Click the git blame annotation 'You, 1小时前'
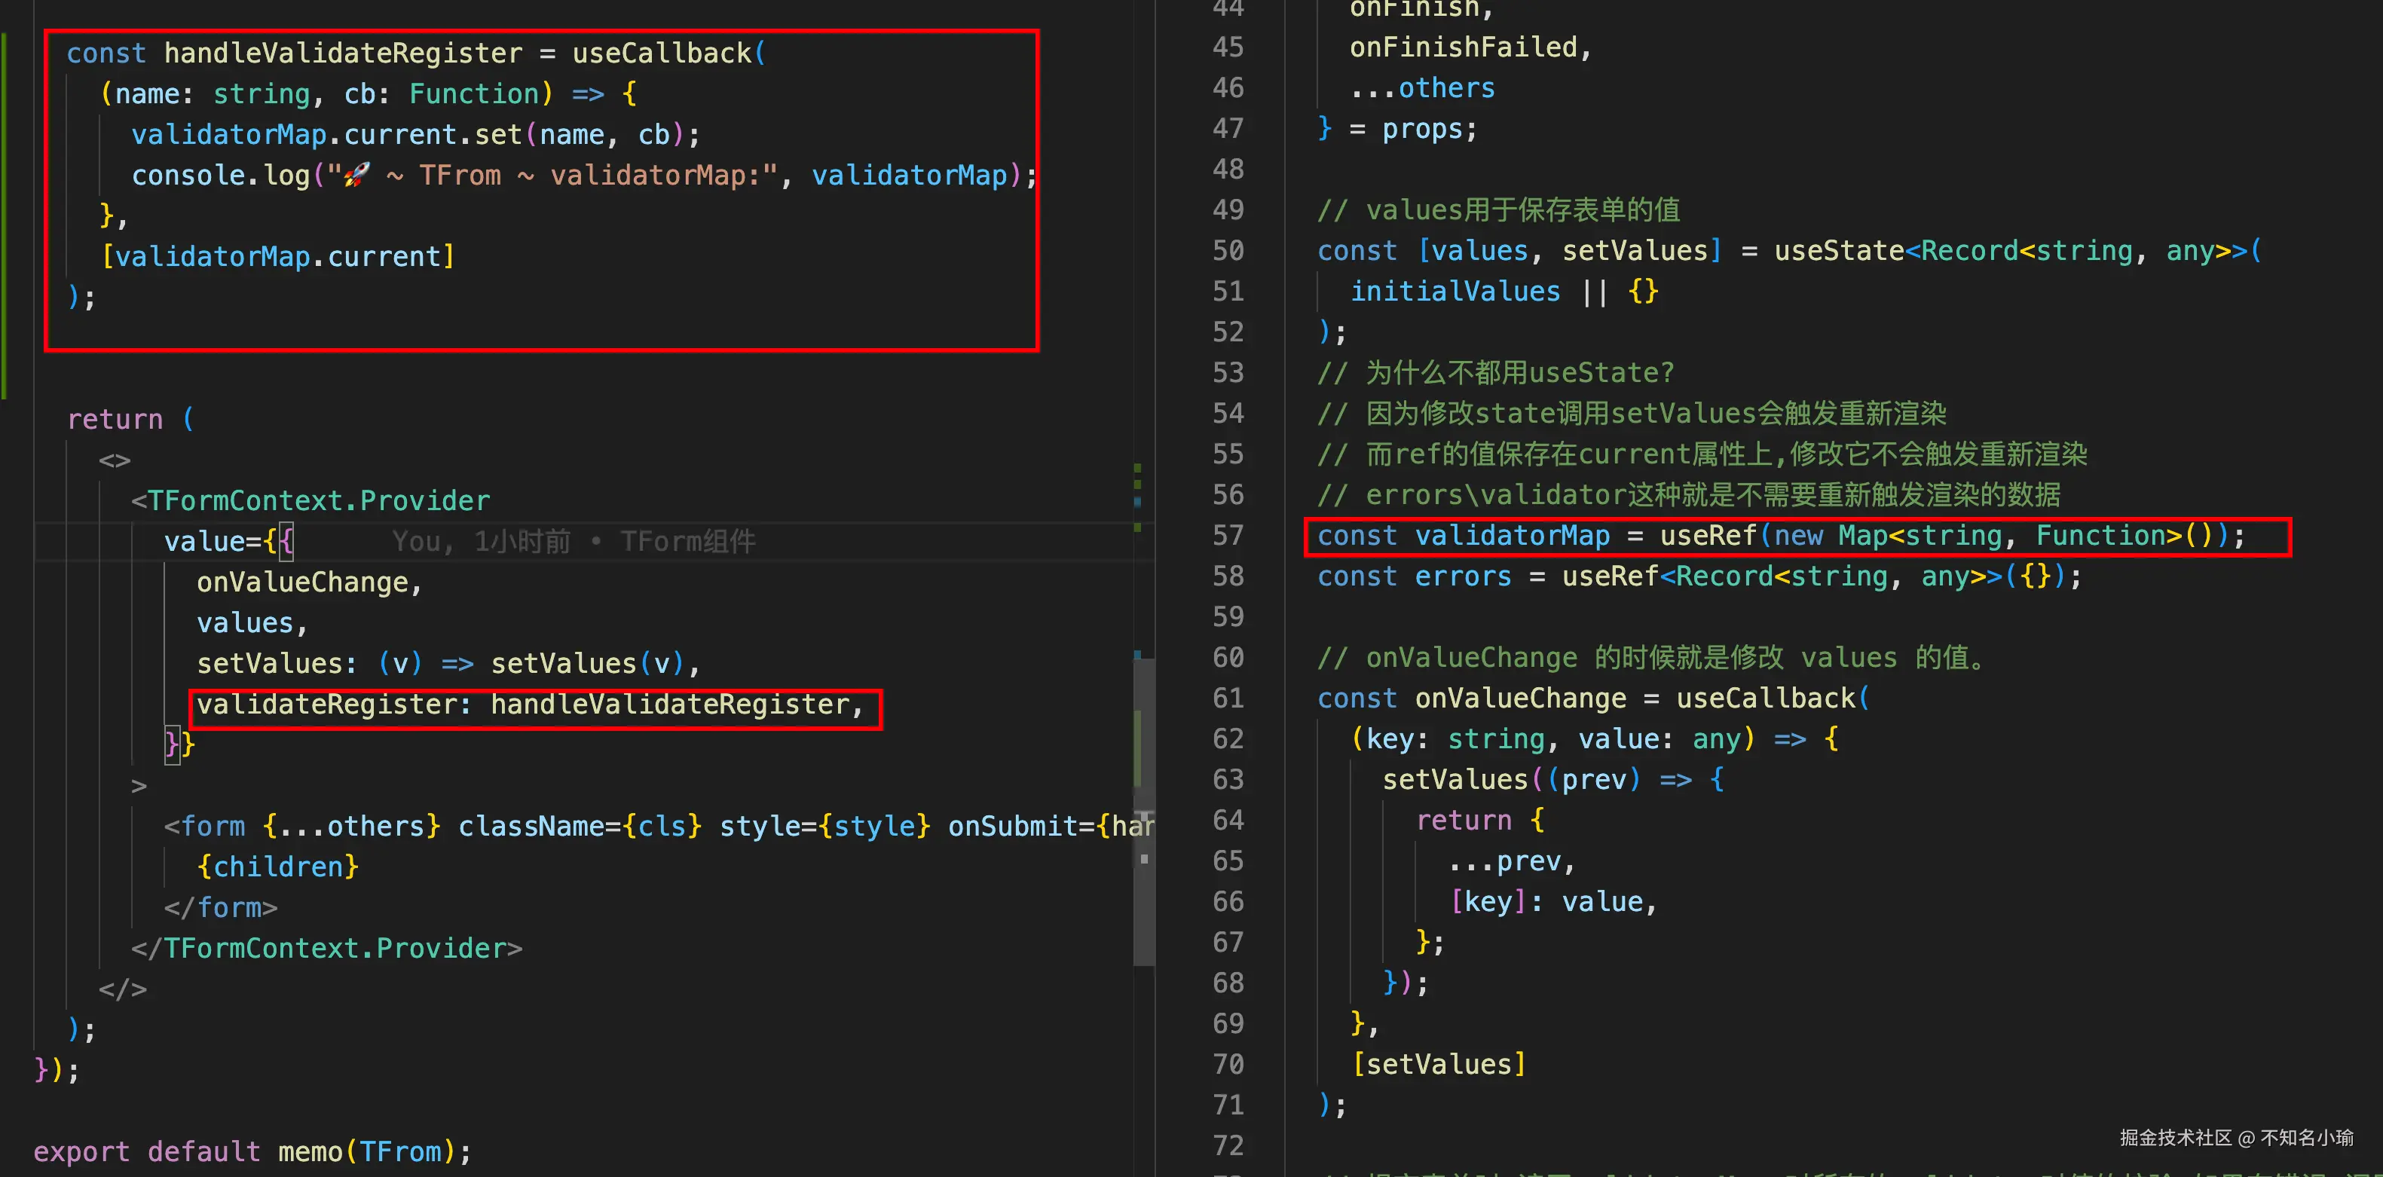This screenshot has height=1177, width=2383. click(x=481, y=541)
